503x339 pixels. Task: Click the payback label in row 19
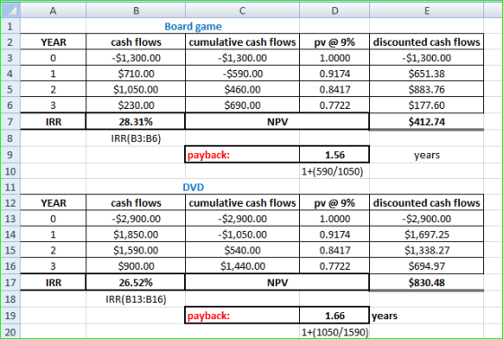coord(243,316)
